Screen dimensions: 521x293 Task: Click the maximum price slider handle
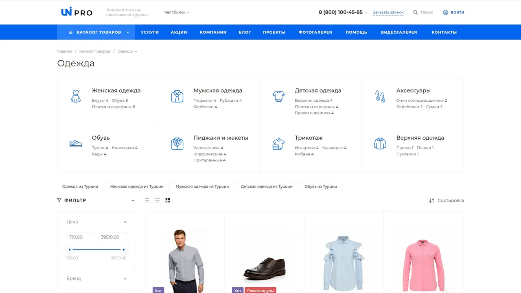click(x=123, y=249)
